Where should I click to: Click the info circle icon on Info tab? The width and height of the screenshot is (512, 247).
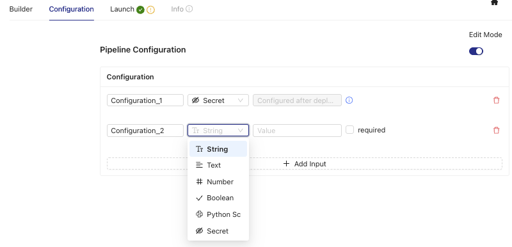click(x=189, y=9)
